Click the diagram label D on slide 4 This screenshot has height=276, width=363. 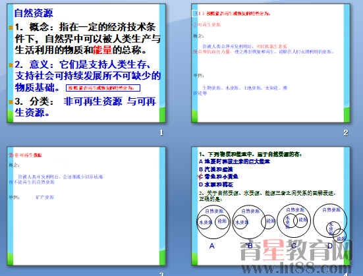(x=330, y=246)
